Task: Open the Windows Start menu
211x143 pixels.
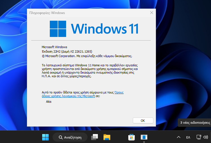Action: point(45,137)
